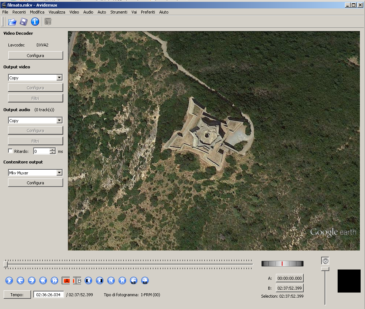Increase Ritardo delay with spinner up arrow
Screen dimensions: 365x309
point(53,150)
